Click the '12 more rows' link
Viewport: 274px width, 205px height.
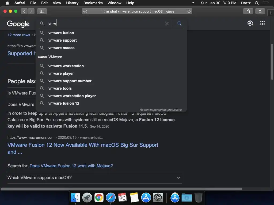[x=19, y=35]
